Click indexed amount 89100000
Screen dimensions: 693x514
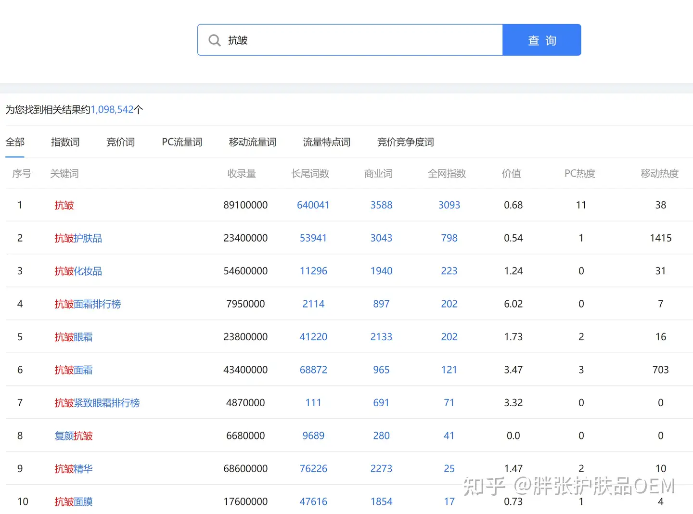pyautogui.click(x=245, y=205)
